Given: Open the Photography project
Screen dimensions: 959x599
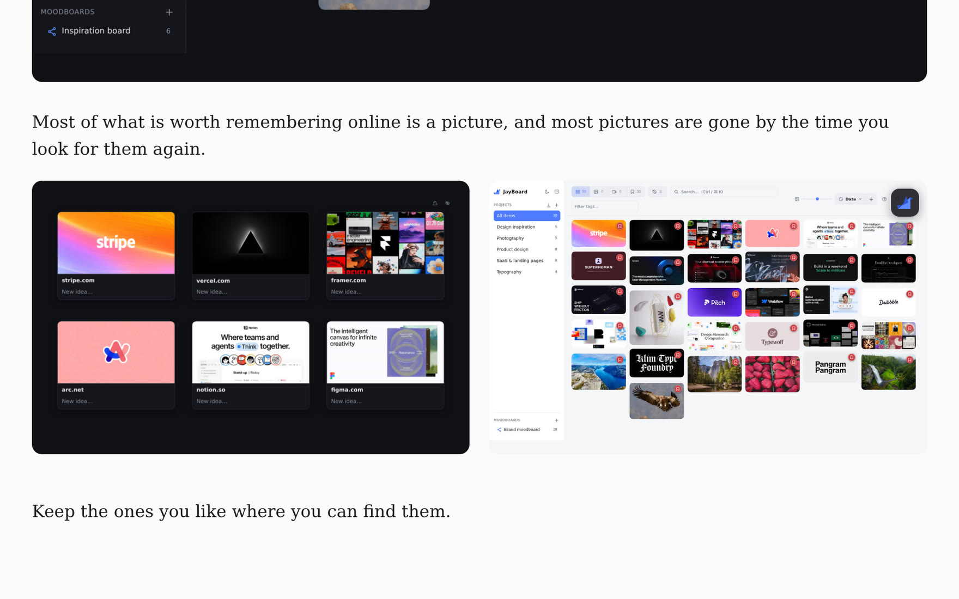Looking at the screenshot, I should pos(526,238).
